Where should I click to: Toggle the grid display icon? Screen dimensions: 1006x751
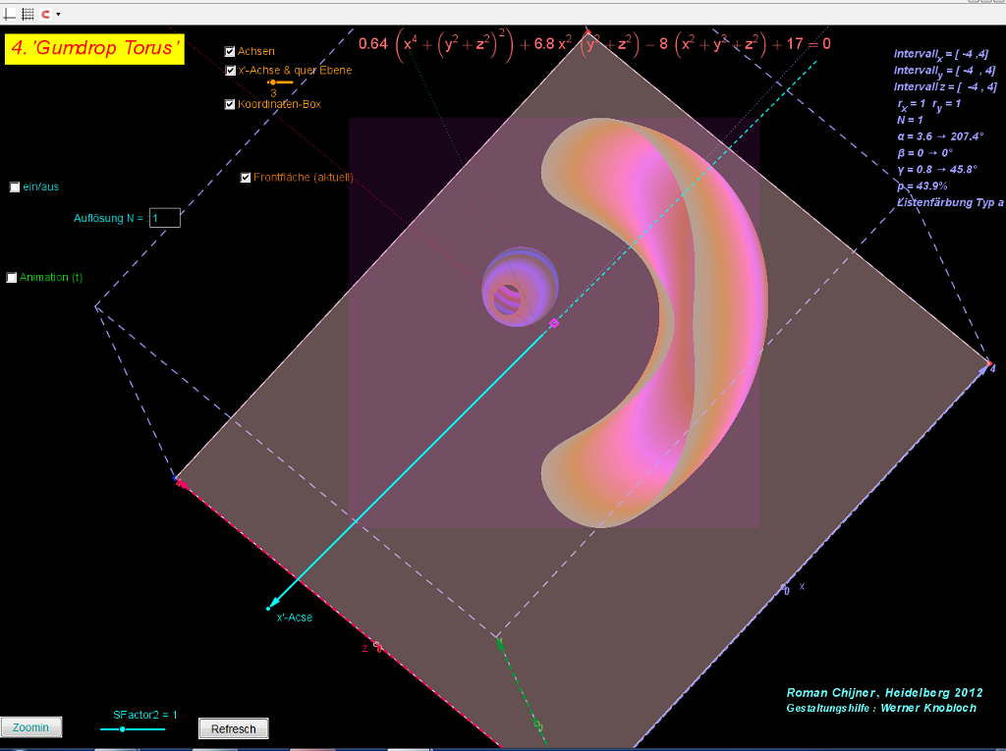[x=28, y=14]
